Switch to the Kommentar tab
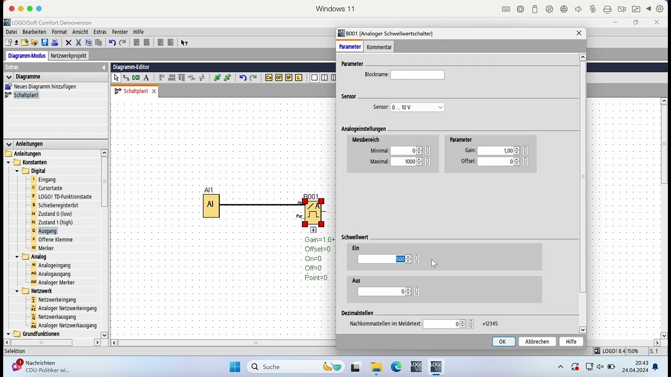Image resolution: width=671 pixels, height=377 pixels. click(x=379, y=47)
